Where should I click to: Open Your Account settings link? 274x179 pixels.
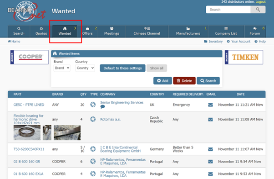[x=238, y=42]
